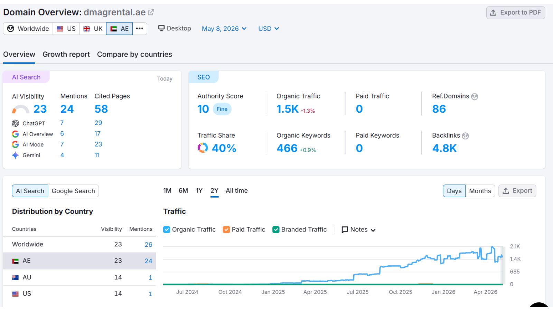Viewport: 553px width, 311px height.
Task: Click the Worldwide globe icon
Action: (x=11, y=29)
